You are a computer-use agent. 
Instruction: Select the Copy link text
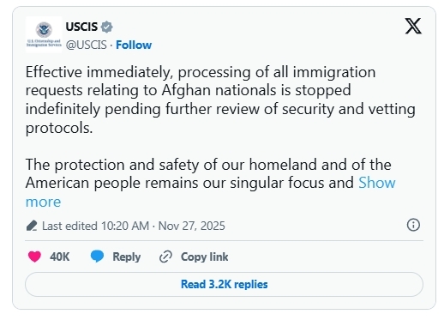pos(205,257)
